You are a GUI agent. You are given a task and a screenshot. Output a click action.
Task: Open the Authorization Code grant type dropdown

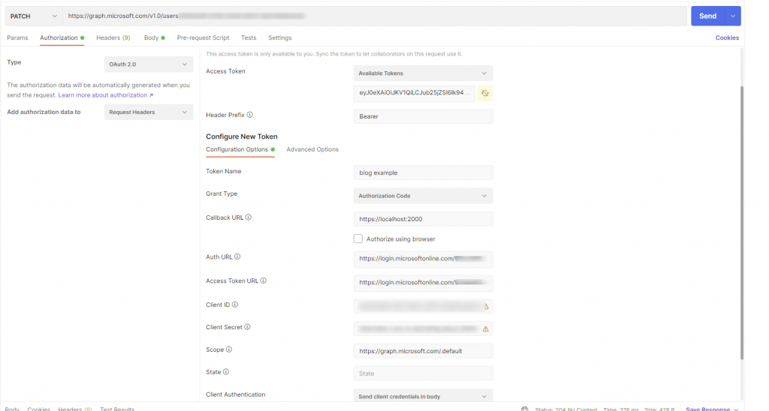point(424,196)
